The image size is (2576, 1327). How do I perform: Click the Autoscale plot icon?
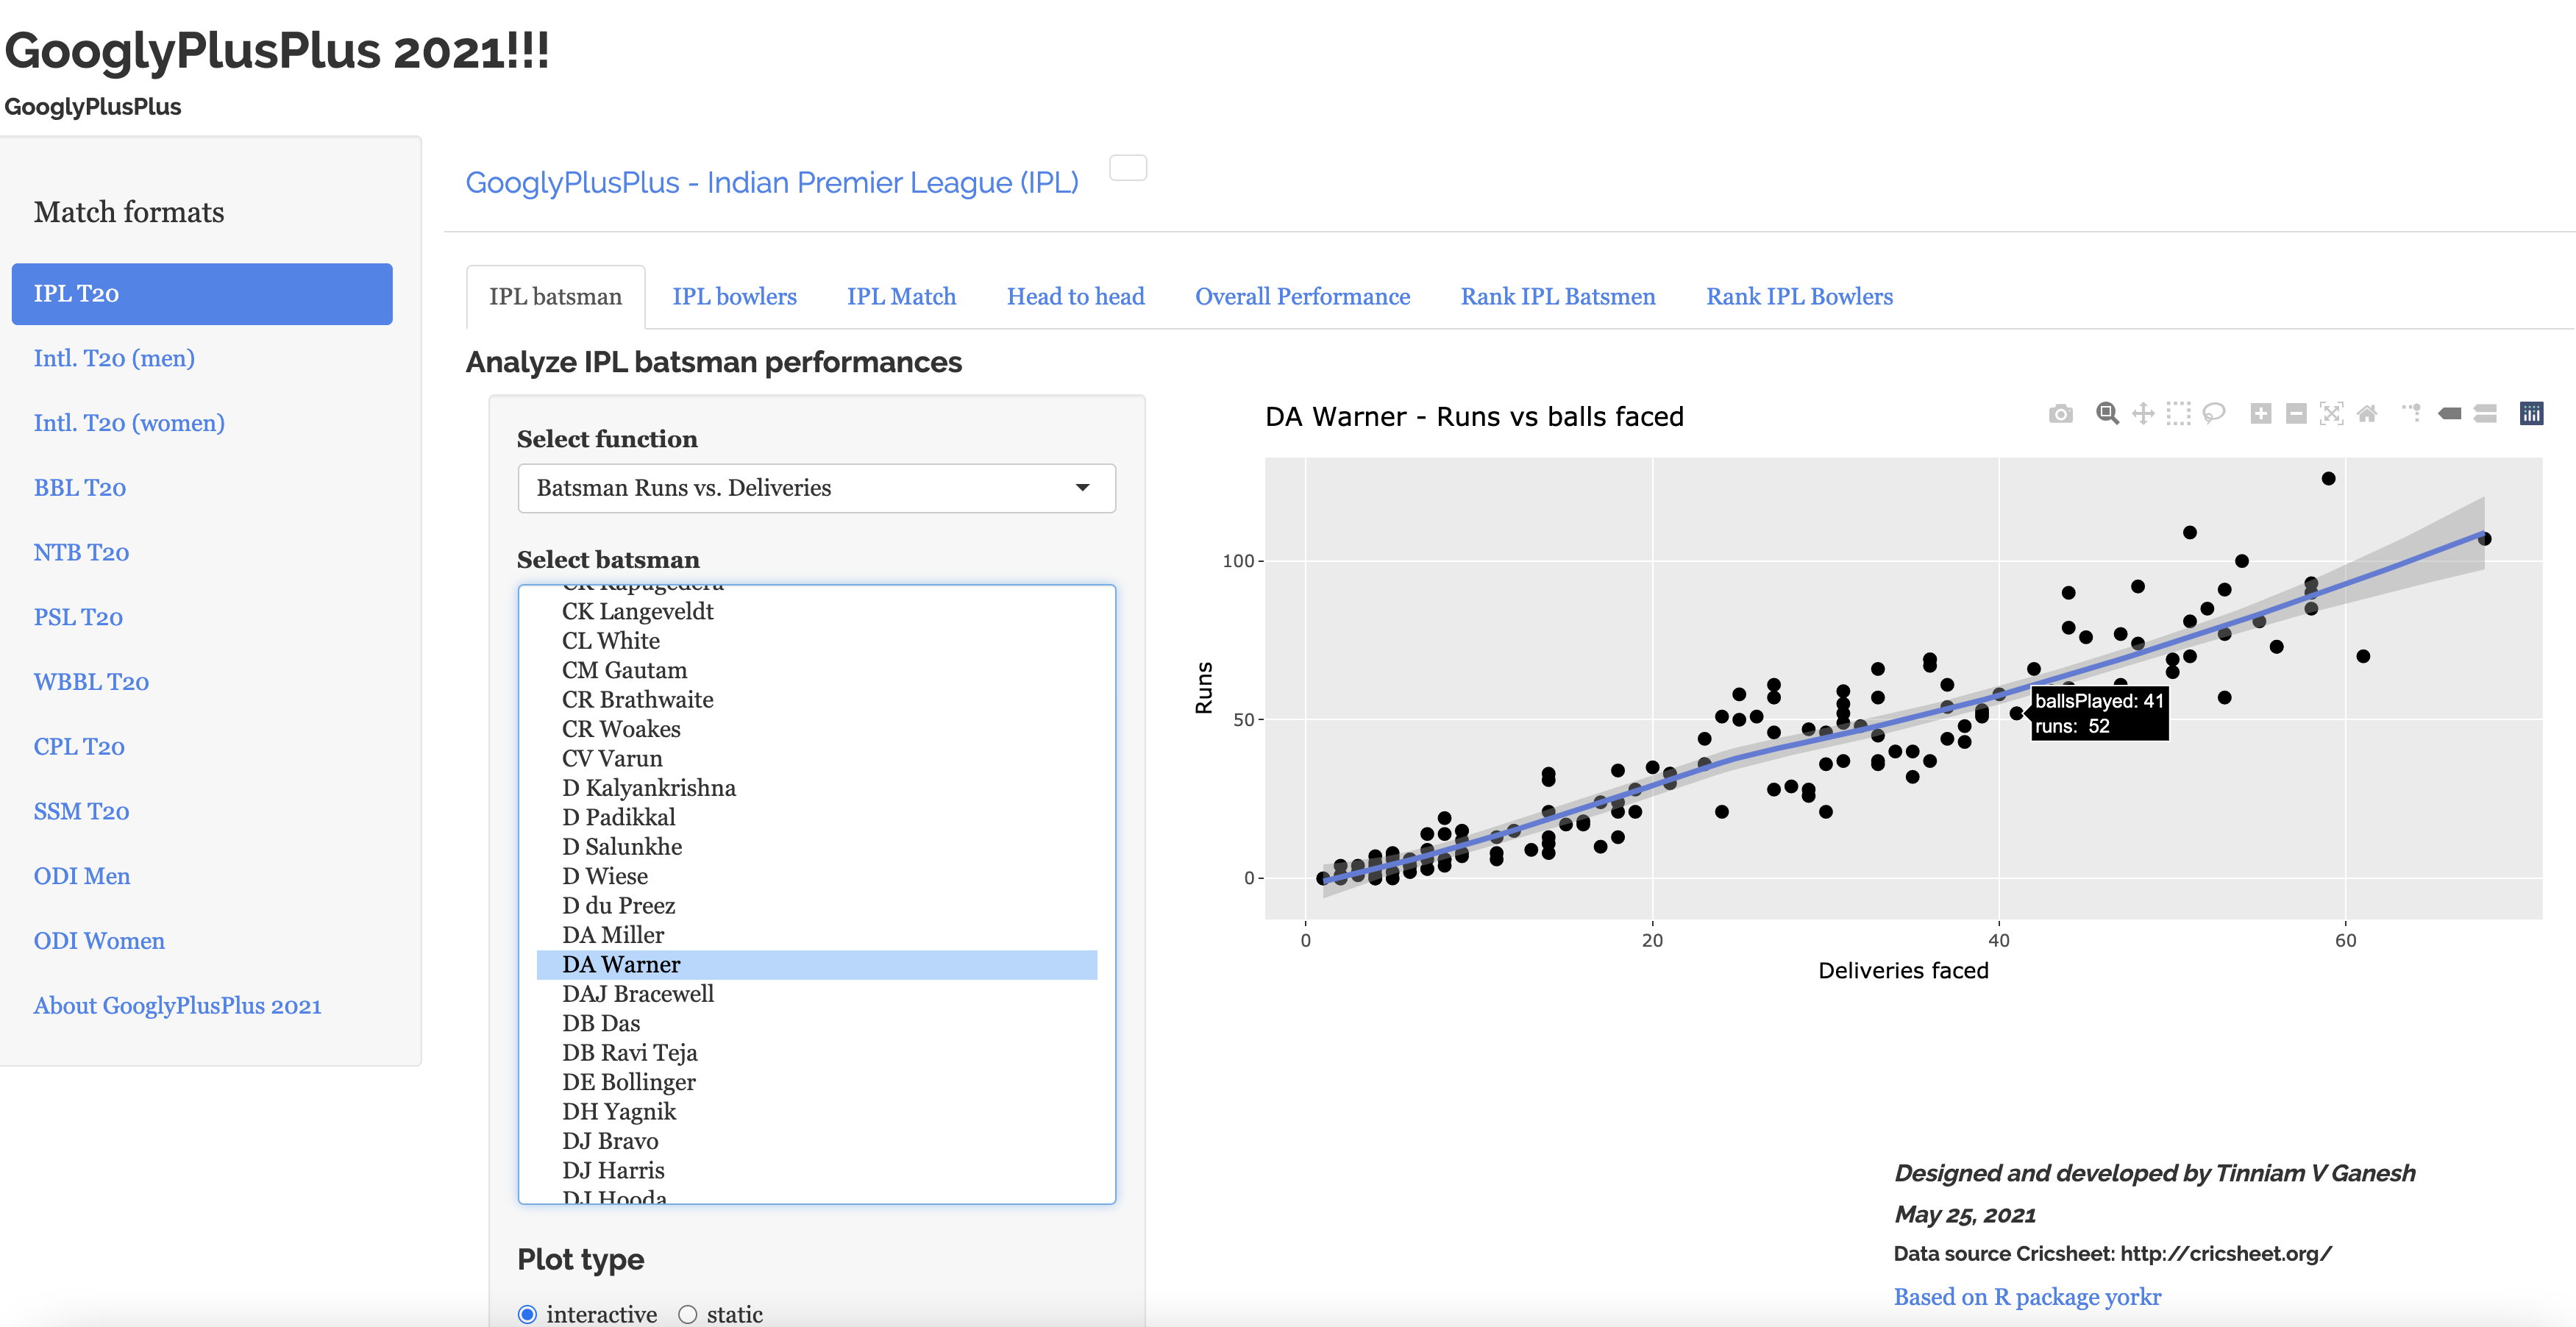[x=2331, y=414]
